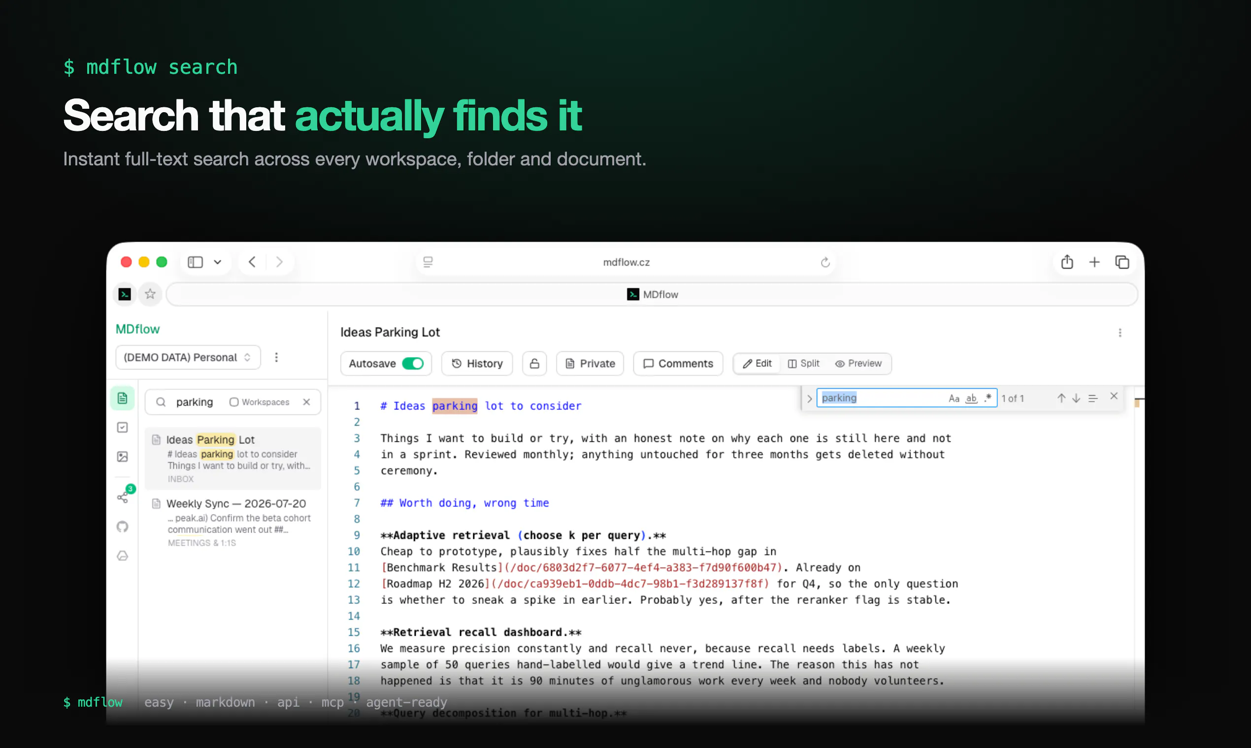Enable Workspaces checkbox in search
Viewport: 1251px width, 748px height.
coord(234,402)
